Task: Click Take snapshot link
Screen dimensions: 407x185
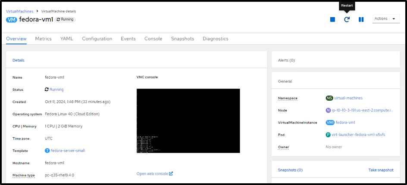Action: click(x=381, y=170)
